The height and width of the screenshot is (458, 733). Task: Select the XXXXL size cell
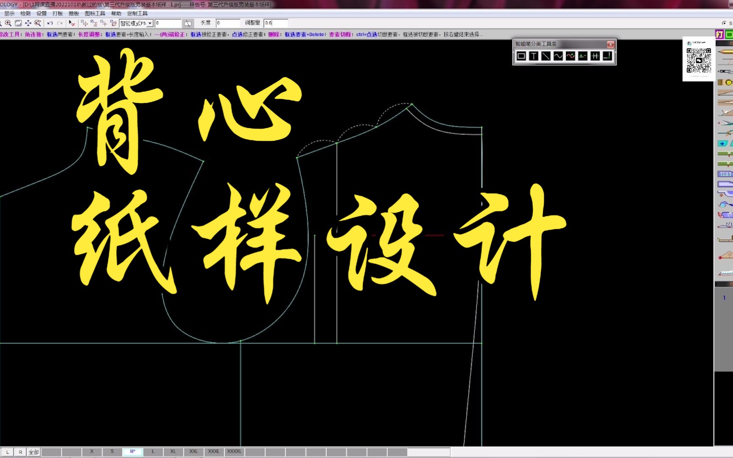[234, 452]
